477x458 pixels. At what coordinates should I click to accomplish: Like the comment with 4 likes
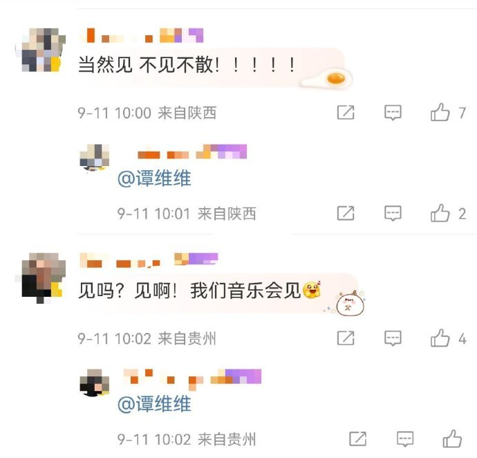[440, 338]
